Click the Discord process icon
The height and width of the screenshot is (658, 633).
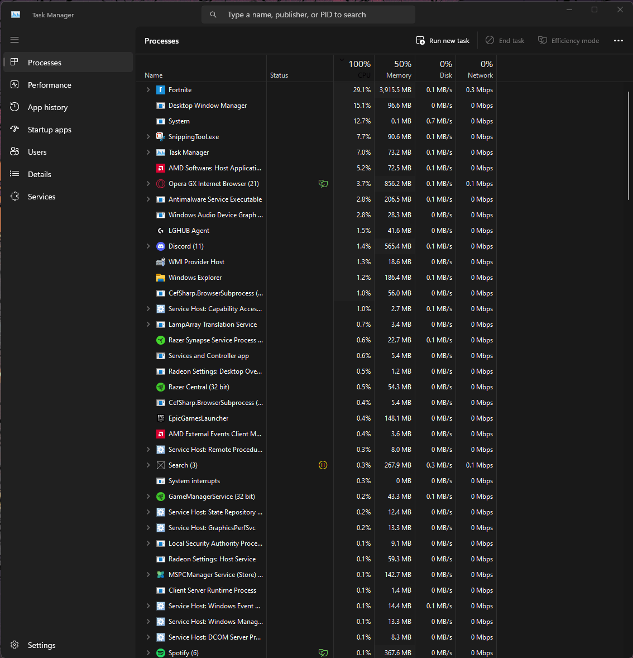[161, 246]
